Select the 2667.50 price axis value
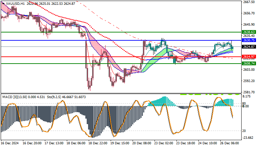The width and height of the screenshot is (257, 147). pyautogui.click(x=249, y=2)
